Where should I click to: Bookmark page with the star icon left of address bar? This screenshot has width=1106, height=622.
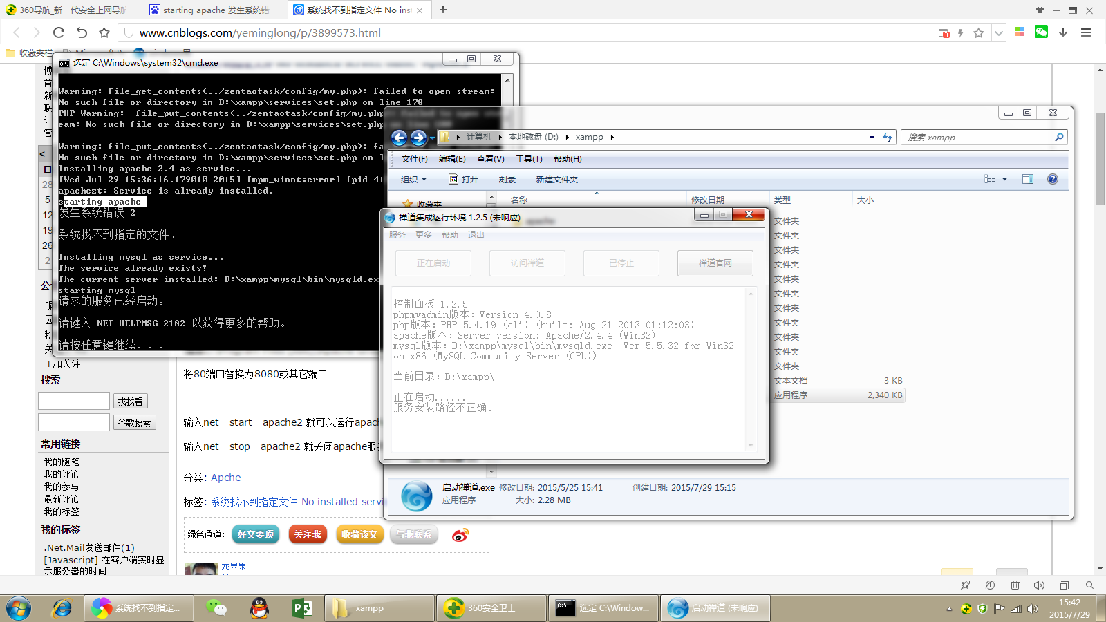click(x=104, y=32)
